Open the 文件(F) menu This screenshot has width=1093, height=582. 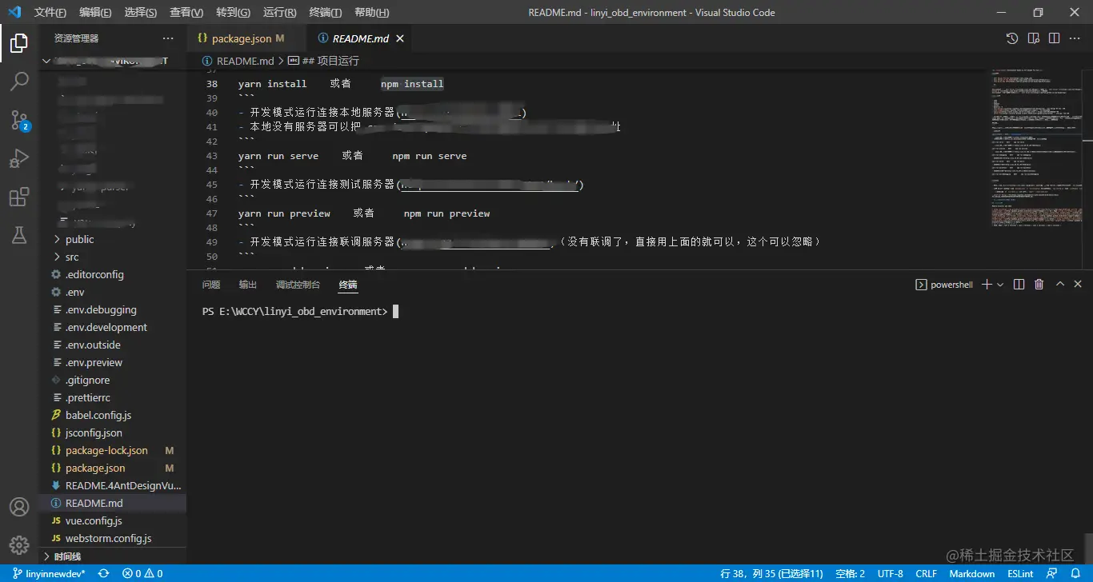coord(50,12)
